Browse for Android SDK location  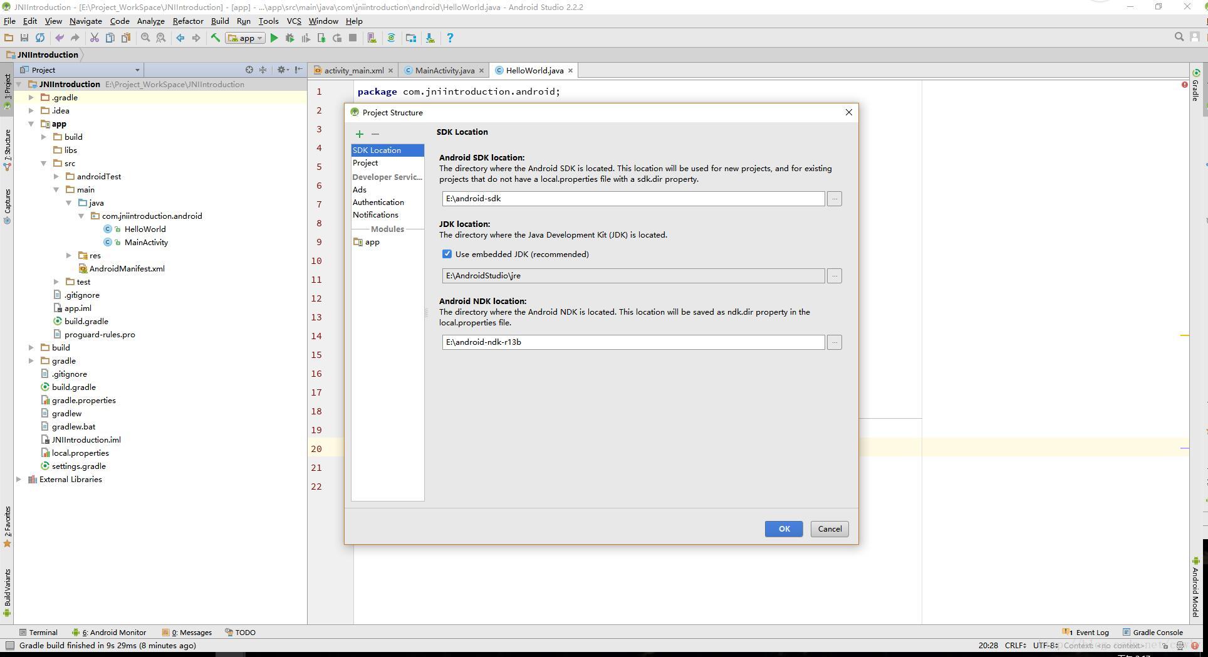coord(835,199)
